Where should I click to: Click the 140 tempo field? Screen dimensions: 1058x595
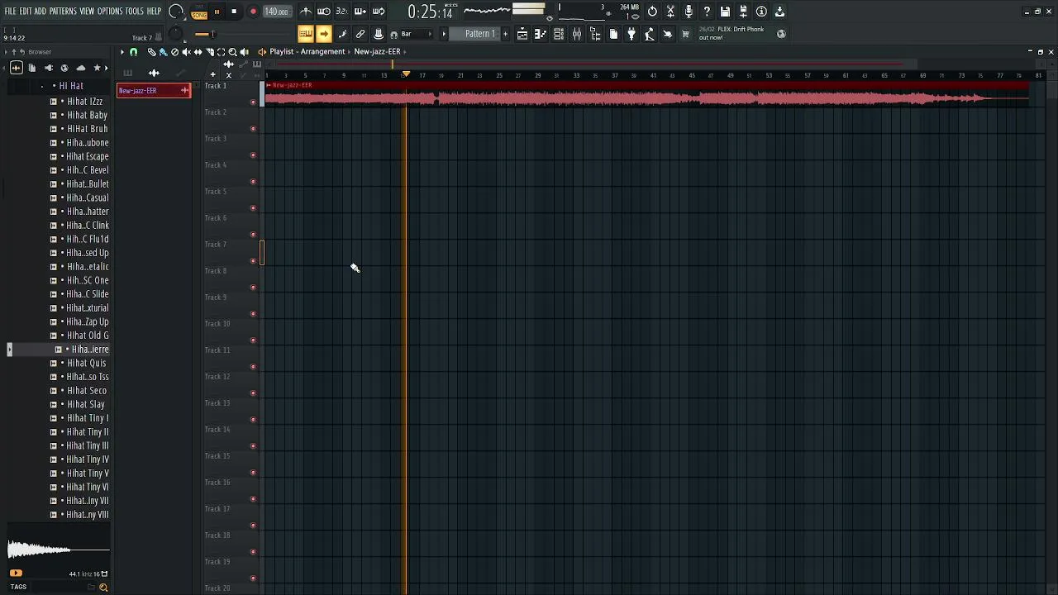point(276,12)
